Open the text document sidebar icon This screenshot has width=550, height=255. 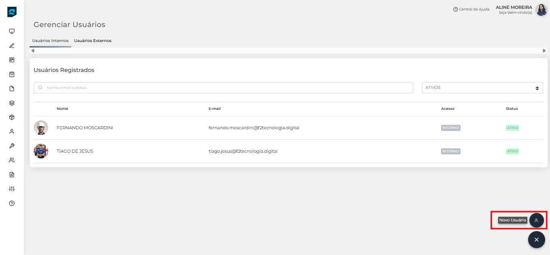click(x=12, y=175)
